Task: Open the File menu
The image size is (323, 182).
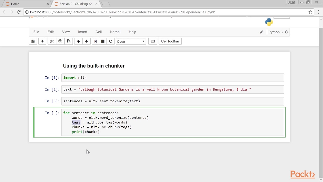Action: click(x=36, y=32)
